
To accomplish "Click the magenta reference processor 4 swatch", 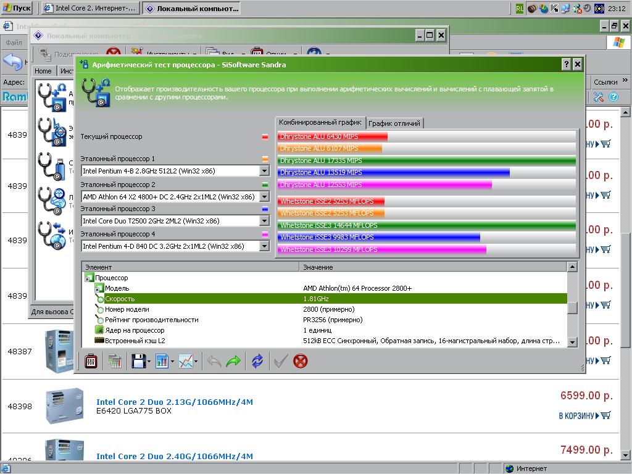I will point(265,235).
